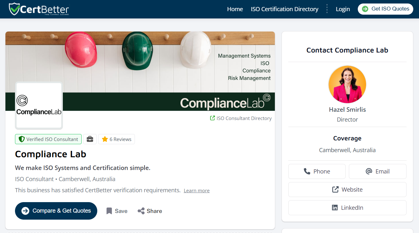Click the green arrow icon in Get ISO Quotes
The width and height of the screenshot is (419, 233).
pos(365,9)
